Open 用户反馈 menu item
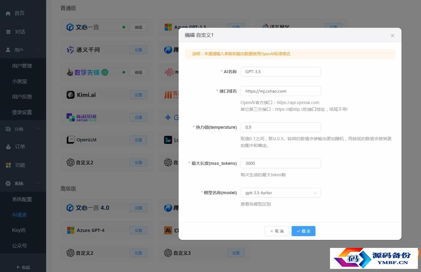Image resolution: width=421 pixels, height=272 pixels. pyautogui.click(x=22, y=97)
